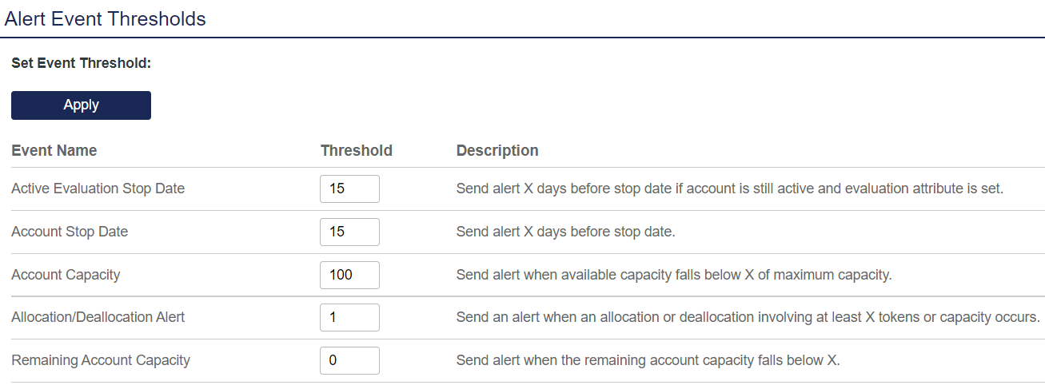Viewport: 1045px width, 385px height.
Task: Click the Allocation/Deallocation Alert description text
Action: point(748,317)
